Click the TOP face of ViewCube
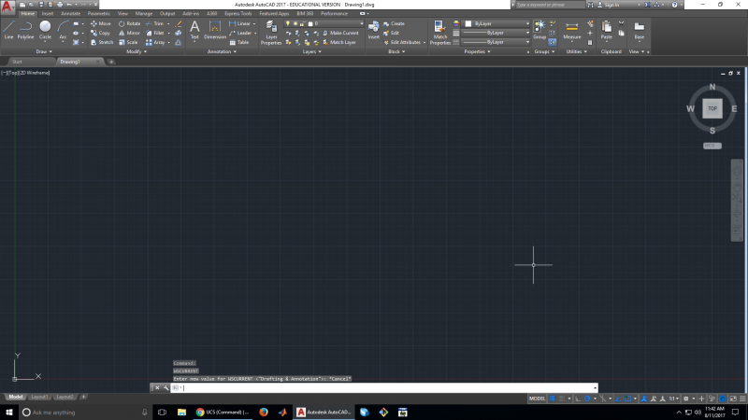748x420 pixels. click(x=712, y=108)
